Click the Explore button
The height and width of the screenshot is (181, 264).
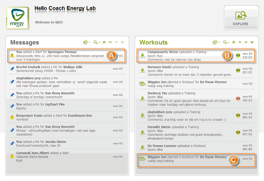pyautogui.click(x=241, y=18)
